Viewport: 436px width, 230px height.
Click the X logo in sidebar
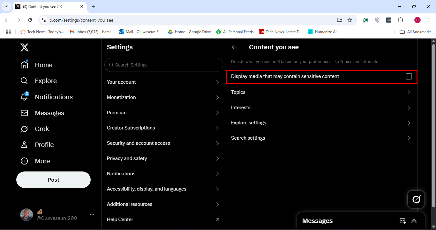pyautogui.click(x=25, y=47)
